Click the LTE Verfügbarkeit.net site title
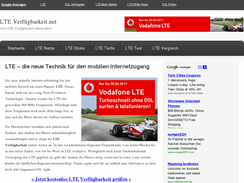244x183 pixels. [x=28, y=22]
